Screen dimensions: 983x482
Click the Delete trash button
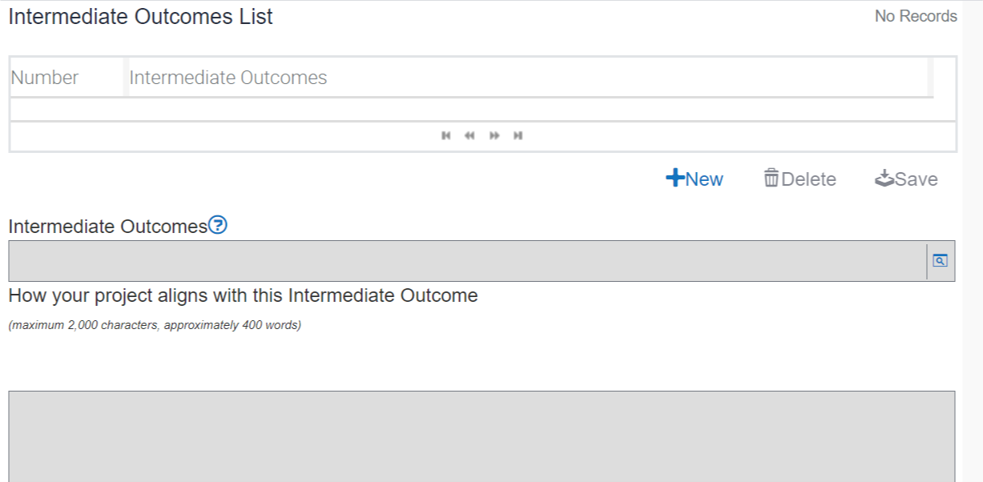click(x=800, y=179)
